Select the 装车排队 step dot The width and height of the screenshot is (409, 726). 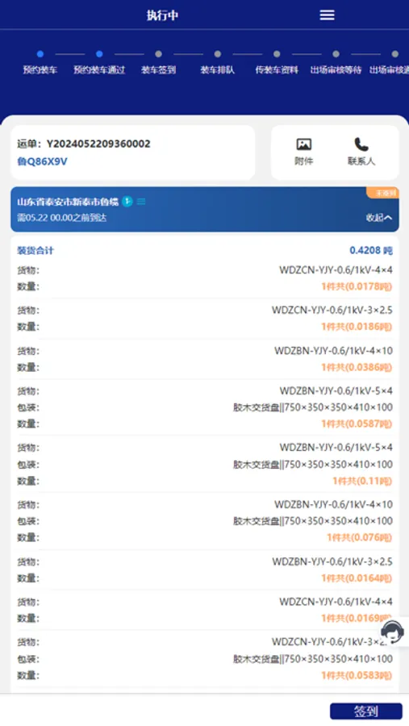point(218,54)
